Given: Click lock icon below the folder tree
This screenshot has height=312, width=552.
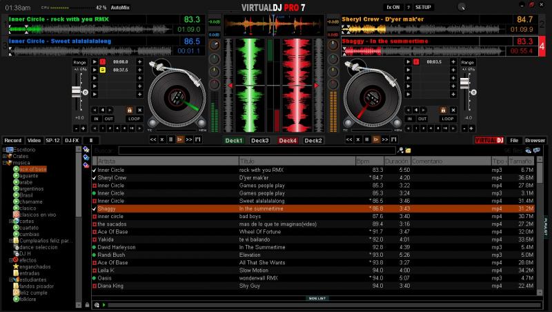Looking at the screenshot, I should click(87, 304).
